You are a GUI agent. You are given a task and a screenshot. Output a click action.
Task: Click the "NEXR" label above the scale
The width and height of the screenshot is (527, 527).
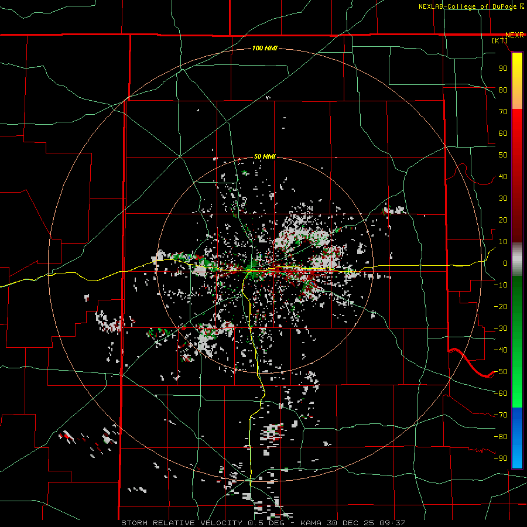(514, 35)
